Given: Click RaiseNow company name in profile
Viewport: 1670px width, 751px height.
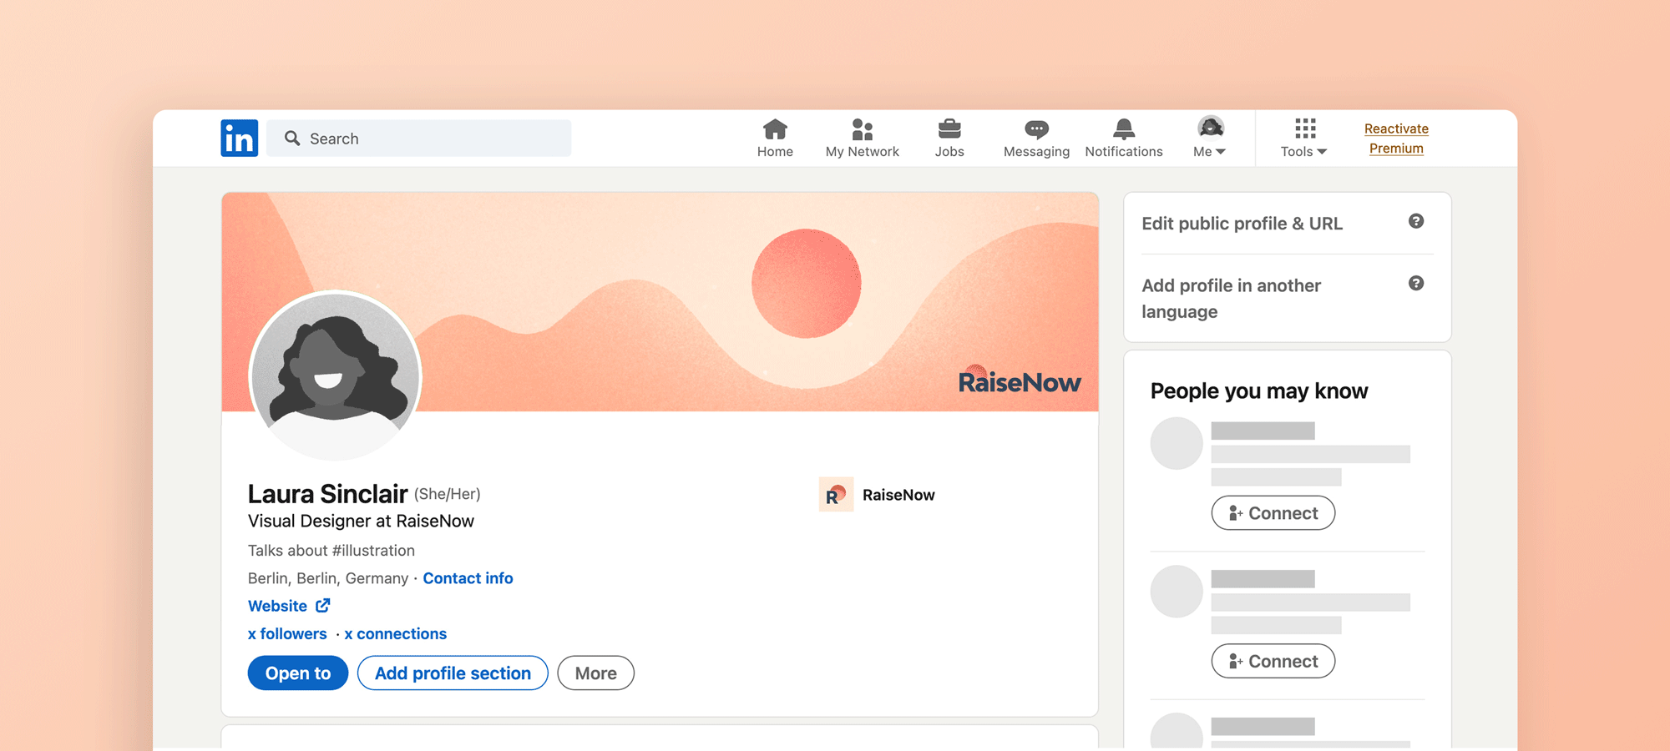Looking at the screenshot, I should click(898, 495).
